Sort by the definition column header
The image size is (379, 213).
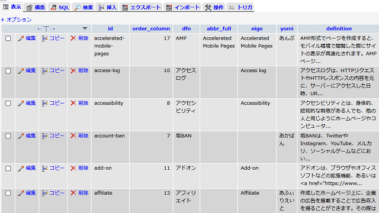coord(339,28)
